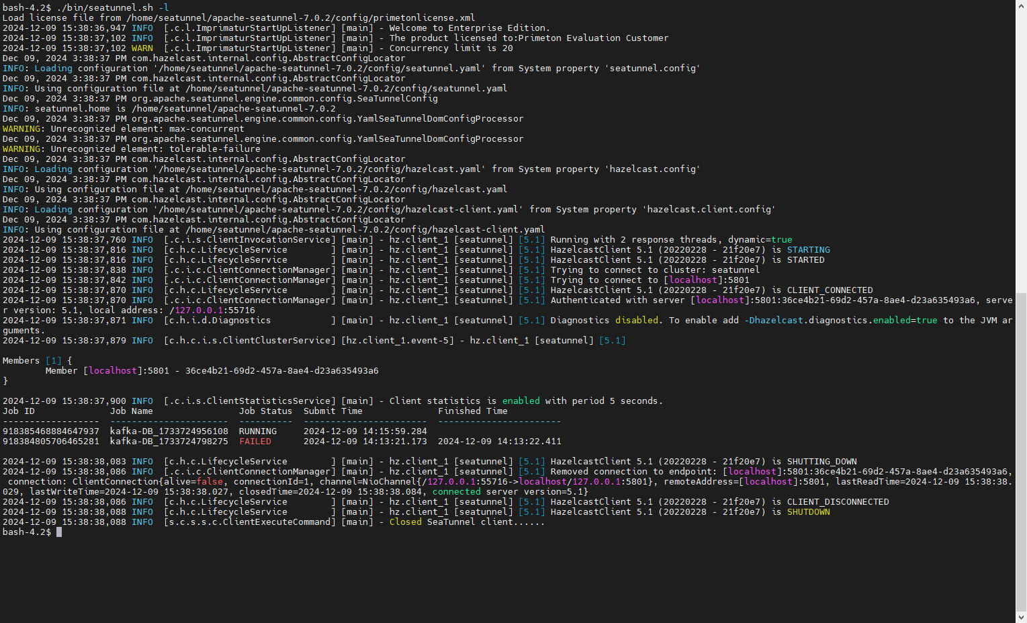Click the empty scrollbar track above the thumb
This screenshot has width=1027, height=623.
[x=1021, y=148]
